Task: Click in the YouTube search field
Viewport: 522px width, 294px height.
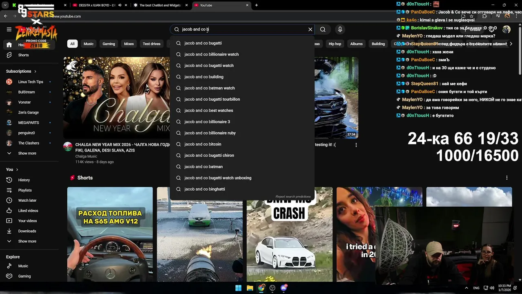Action: tap(244, 29)
